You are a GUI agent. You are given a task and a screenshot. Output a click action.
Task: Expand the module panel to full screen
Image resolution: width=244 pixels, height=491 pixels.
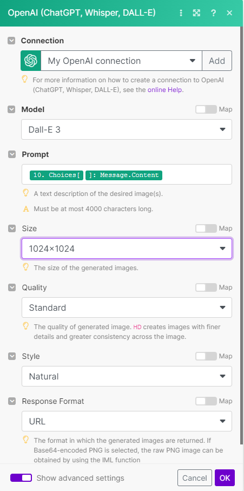pyautogui.click(x=196, y=13)
